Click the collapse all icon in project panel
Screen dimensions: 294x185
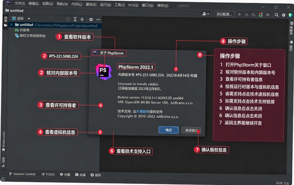tap(82, 19)
